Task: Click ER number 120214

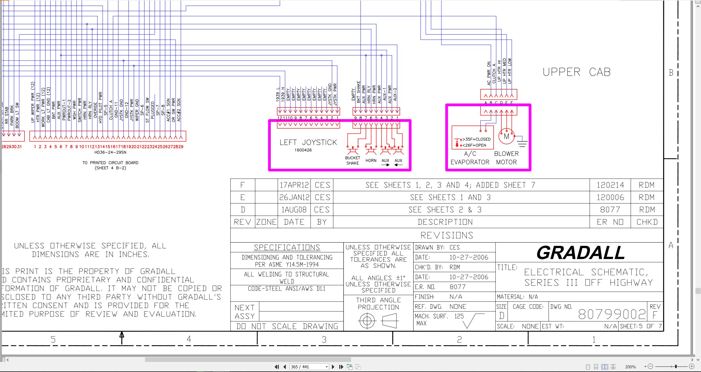Action: 610,185
